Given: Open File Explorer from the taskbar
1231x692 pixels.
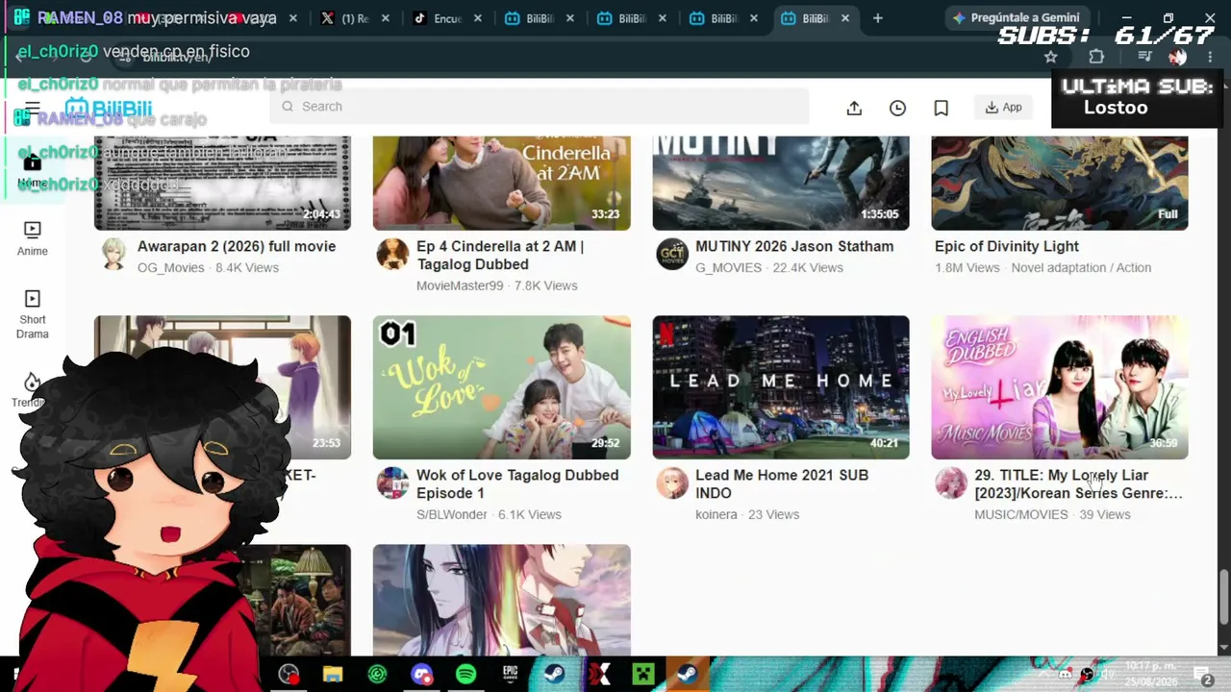Looking at the screenshot, I should coord(333,674).
